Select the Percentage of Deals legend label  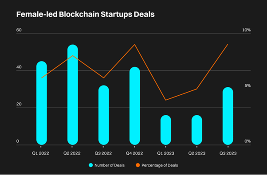tap(160, 165)
